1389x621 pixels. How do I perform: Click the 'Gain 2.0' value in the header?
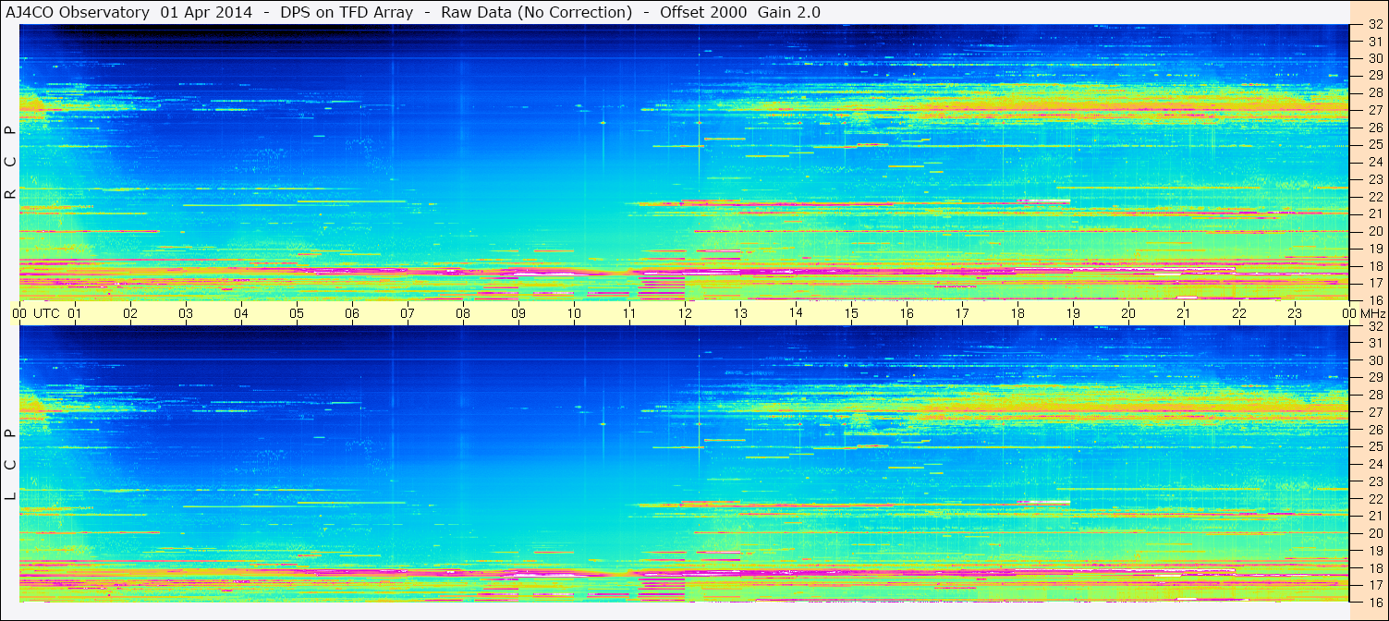(788, 12)
